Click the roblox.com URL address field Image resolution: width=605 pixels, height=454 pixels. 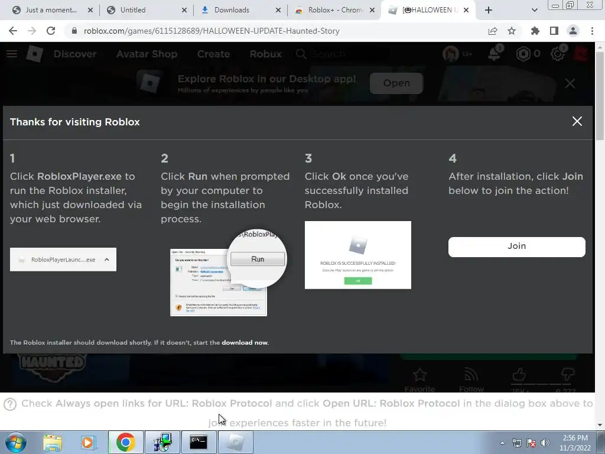point(212,31)
